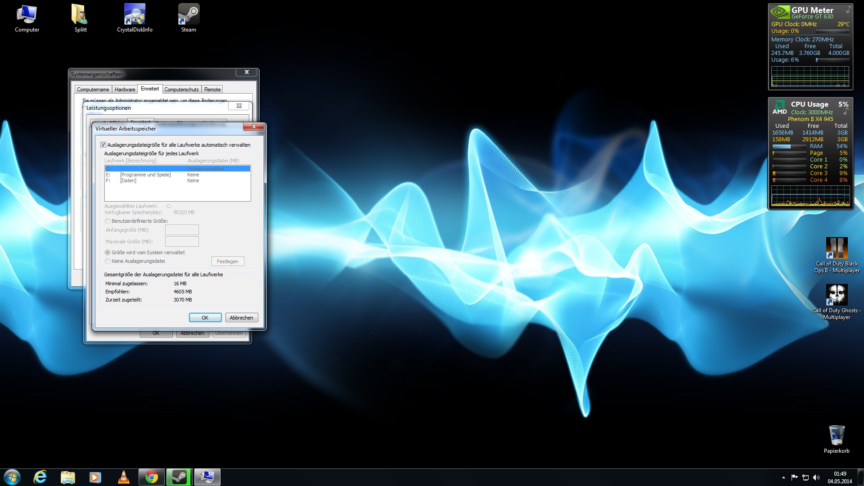Open the volume control in the system tray
Image resolution: width=864 pixels, height=486 pixels.
pyautogui.click(x=816, y=477)
